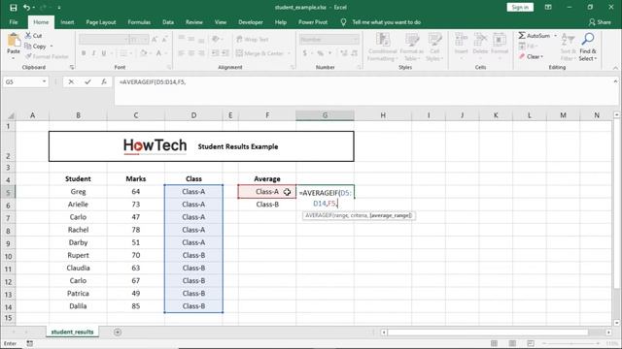Image resolution: width=622 pixels, height=349 pixels.
Task: Switch to the Insert tab
Action: click(67, 22)
